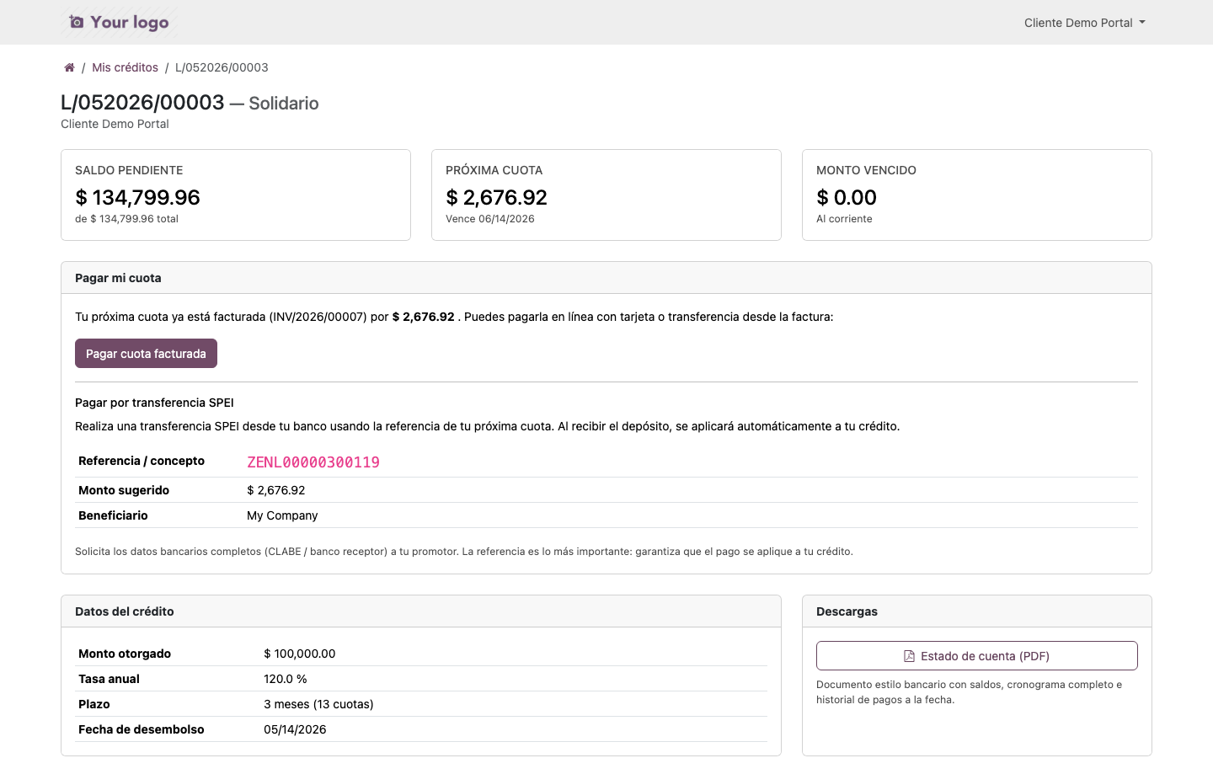Click the Pagar mi cuota panel header
The width and height of the screenshot is (1213, 758).
[x=606, y=278]
